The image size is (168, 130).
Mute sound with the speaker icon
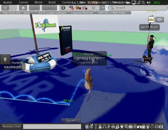point(148,3)
